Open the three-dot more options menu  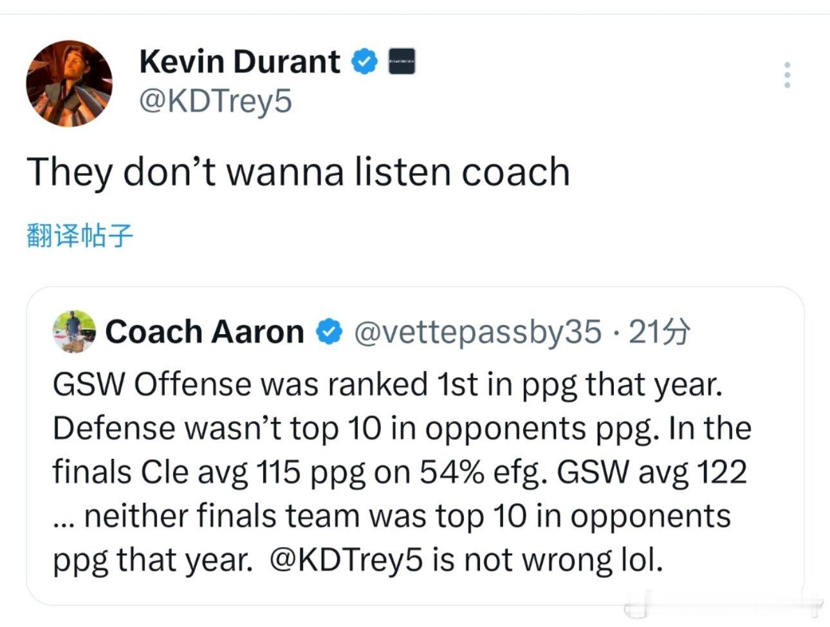pyautogui.click(x=786, y=76)
